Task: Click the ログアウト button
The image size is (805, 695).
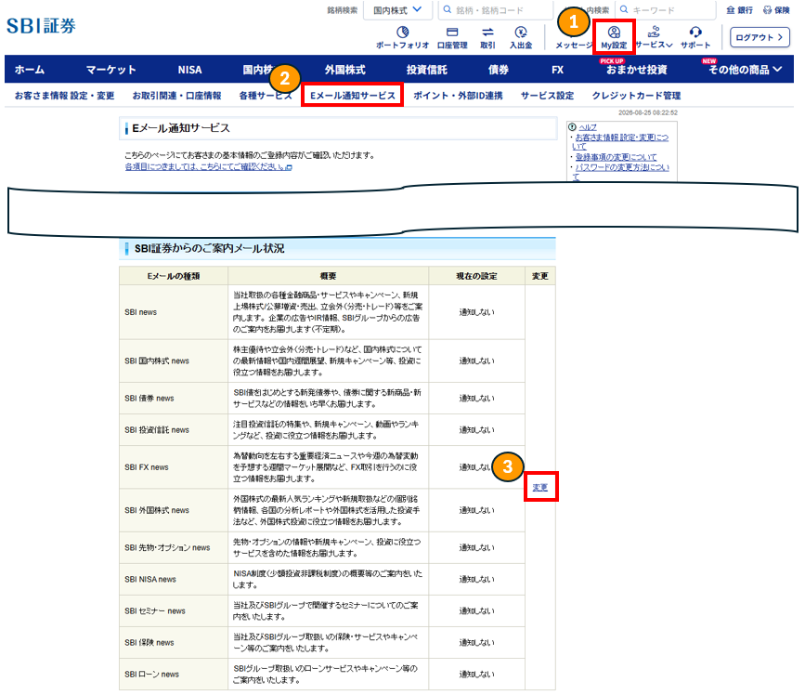Action: [x=760, y=37]
